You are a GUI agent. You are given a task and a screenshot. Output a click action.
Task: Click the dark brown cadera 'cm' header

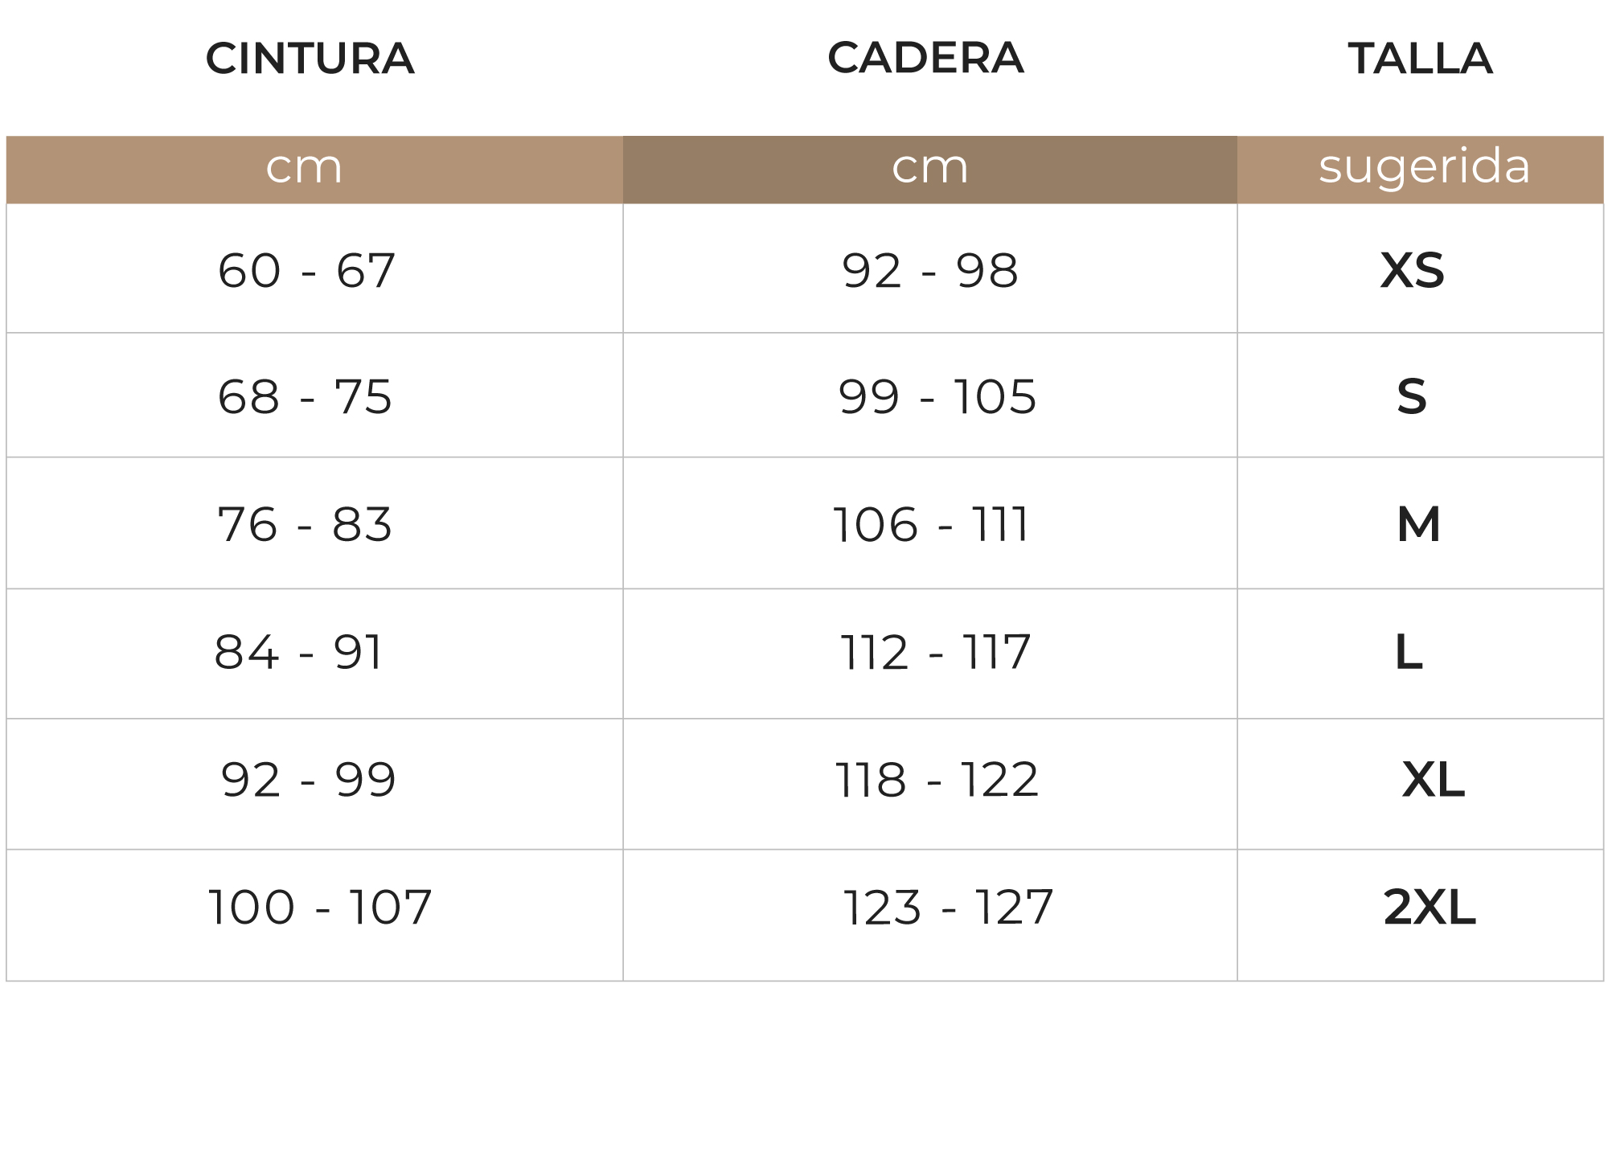click(x=930, y=170)
